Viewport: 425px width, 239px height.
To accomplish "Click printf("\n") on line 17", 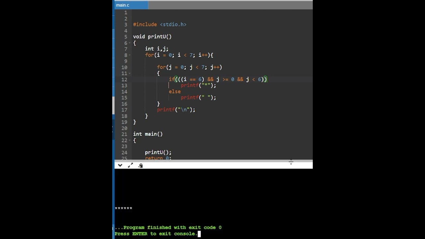I will [176, 110].
